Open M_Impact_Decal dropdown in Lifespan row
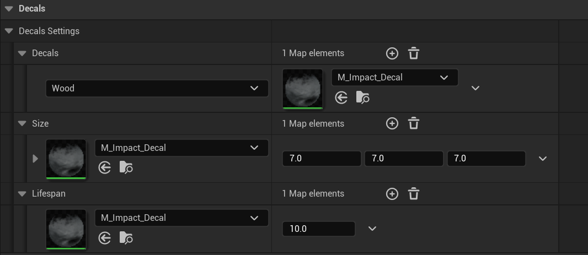The height and width of the screenshot is (255, 588). (x=181, y=218)
